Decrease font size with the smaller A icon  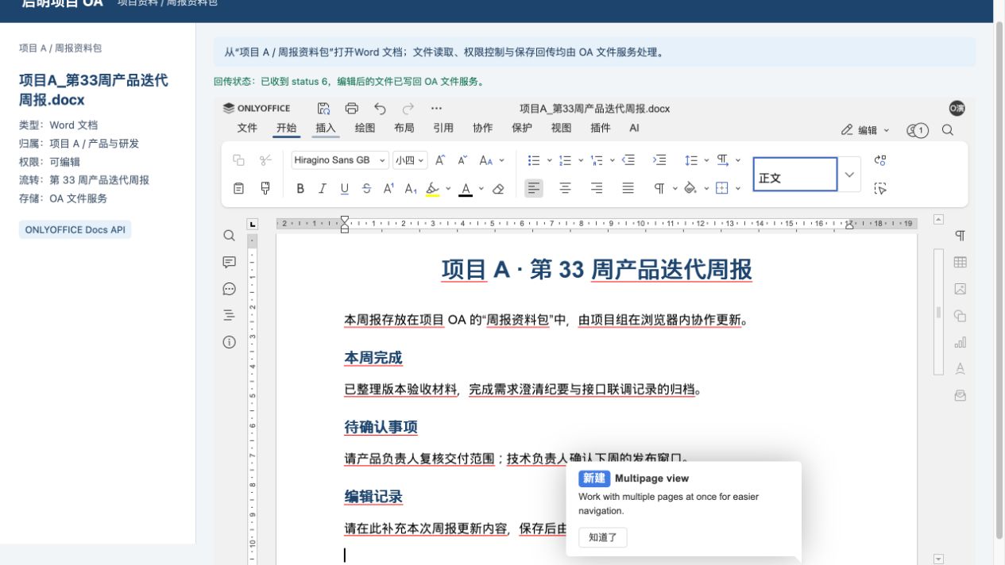coord(462,160)
